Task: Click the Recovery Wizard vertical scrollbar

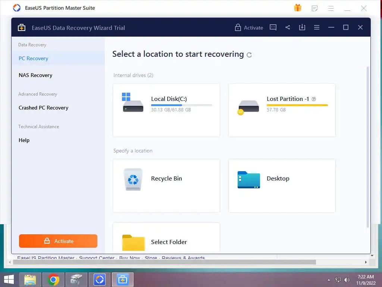Action: click(368, 147)
